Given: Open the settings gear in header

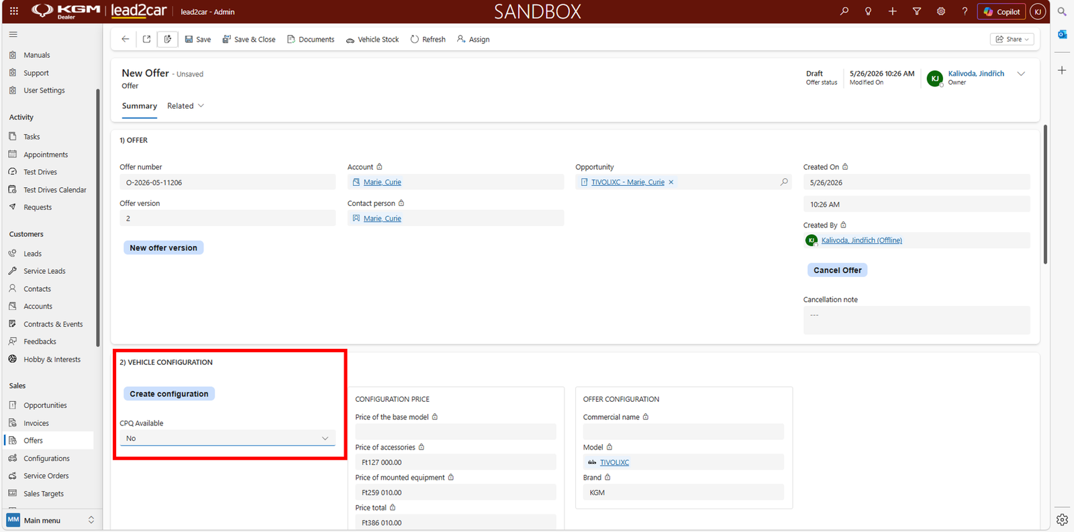Looking at the screenshot, I should pyautogui.click(x=941, y=11).
